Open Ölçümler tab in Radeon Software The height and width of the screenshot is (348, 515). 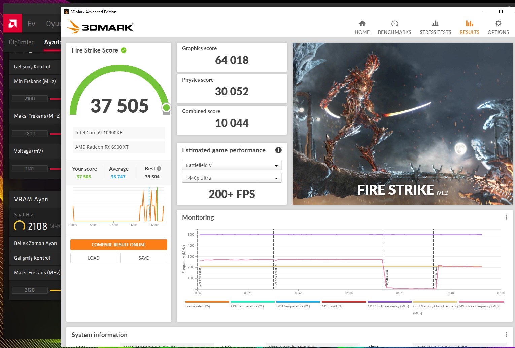[x=21, y=42]
